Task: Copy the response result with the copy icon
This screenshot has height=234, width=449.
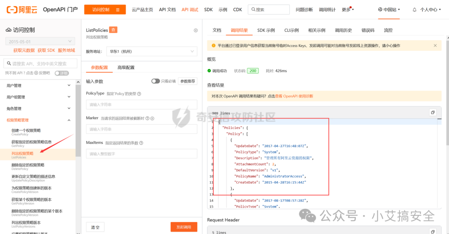Action: point(433,113)
